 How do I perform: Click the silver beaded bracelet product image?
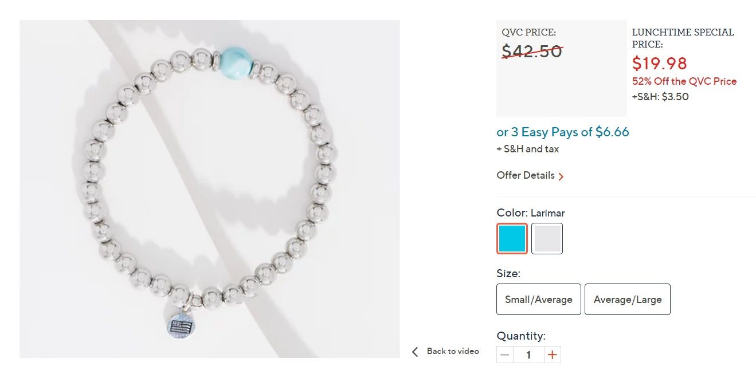pos(209,189)
